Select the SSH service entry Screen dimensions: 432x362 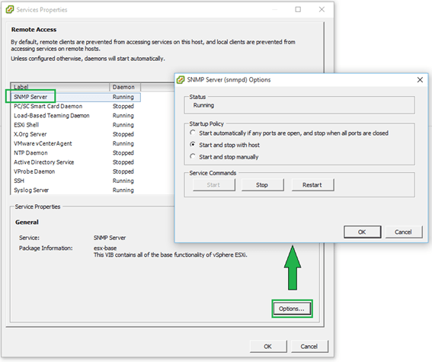click(75, 181)
